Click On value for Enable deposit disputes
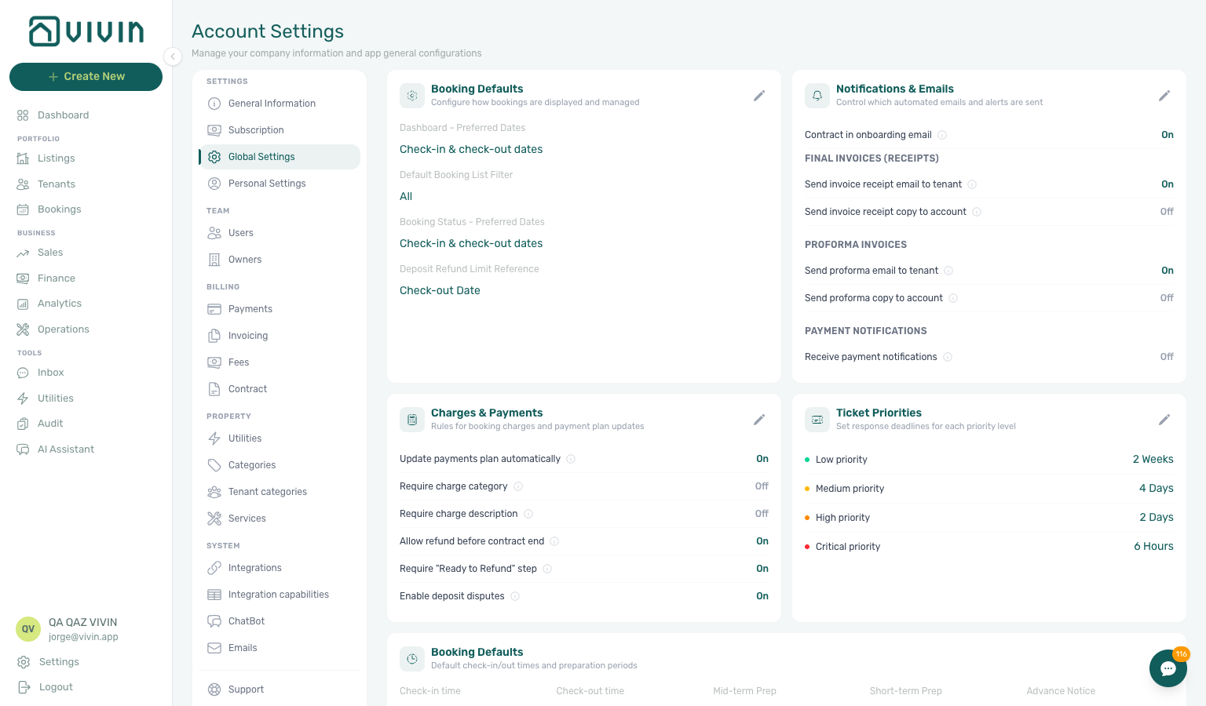Screen dimensions: 1206x706 [762, 596]
